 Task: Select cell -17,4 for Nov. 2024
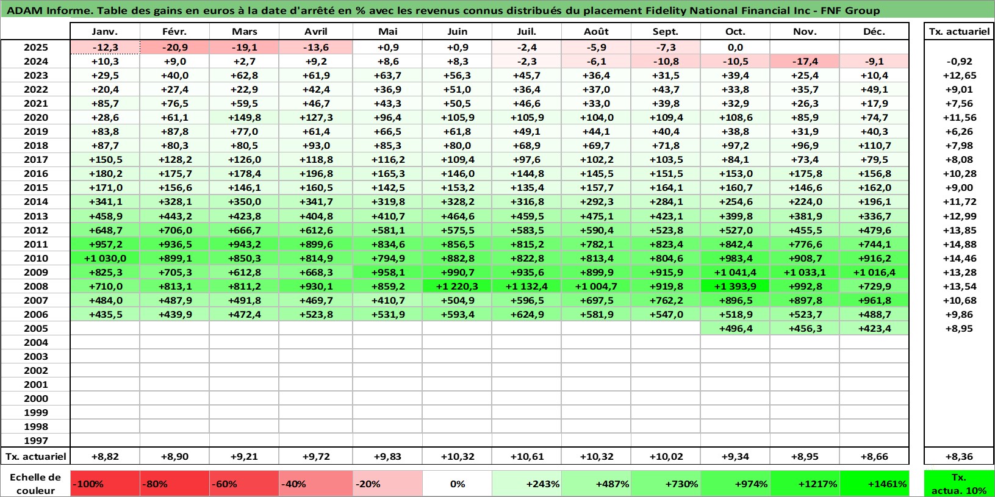(805, 61)
